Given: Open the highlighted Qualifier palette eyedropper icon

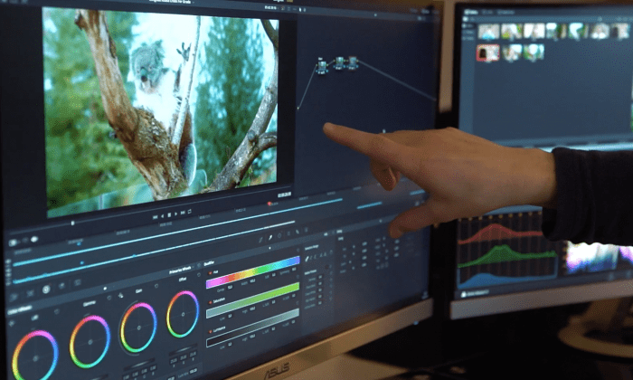Looking at the screenshot, I should point(270,237).
